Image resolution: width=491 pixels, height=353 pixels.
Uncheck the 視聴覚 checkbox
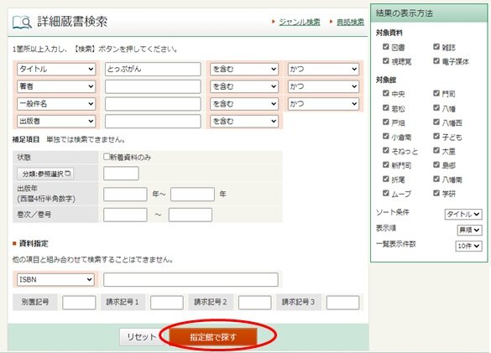(x=386, y=60)
